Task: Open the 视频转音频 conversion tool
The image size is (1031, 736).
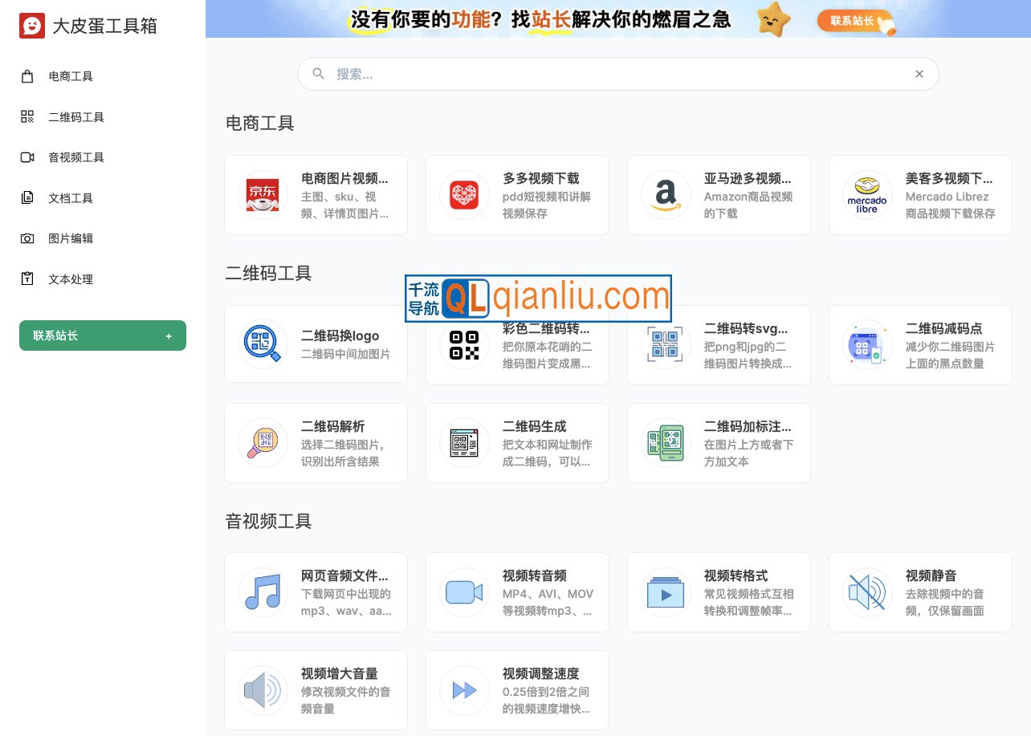Action: (516, 592)
